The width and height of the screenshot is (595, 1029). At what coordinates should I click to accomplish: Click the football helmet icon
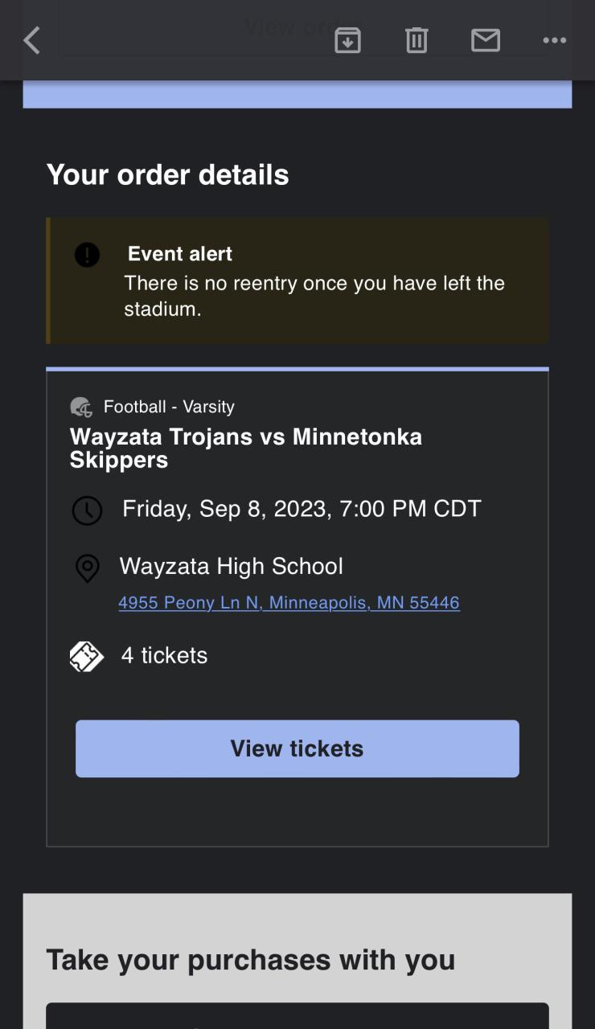[81, 408]
